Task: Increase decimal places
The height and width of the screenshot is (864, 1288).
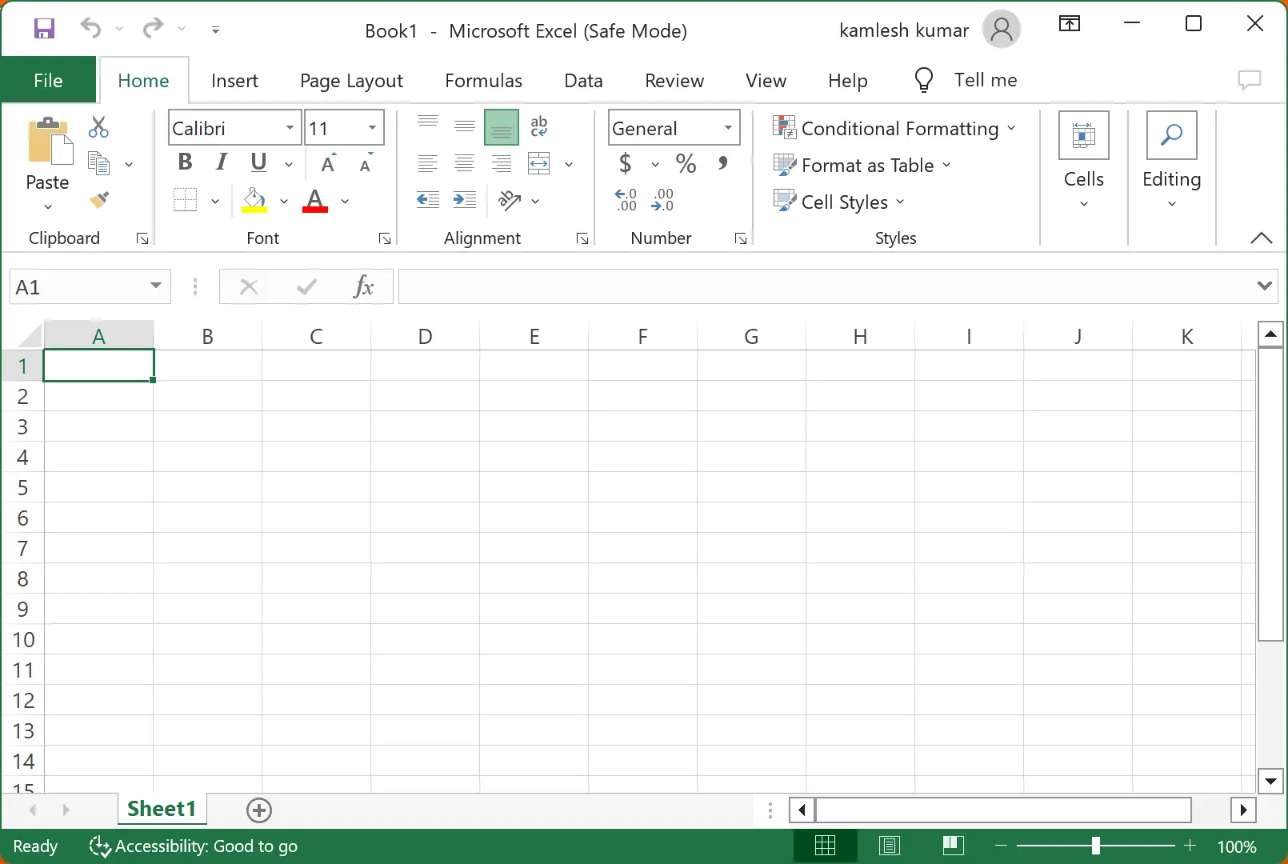Action: (625, 198)
